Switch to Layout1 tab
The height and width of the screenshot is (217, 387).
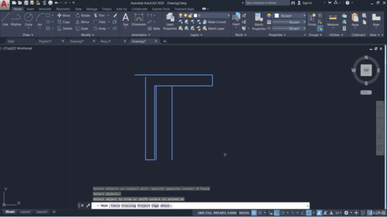25,212
